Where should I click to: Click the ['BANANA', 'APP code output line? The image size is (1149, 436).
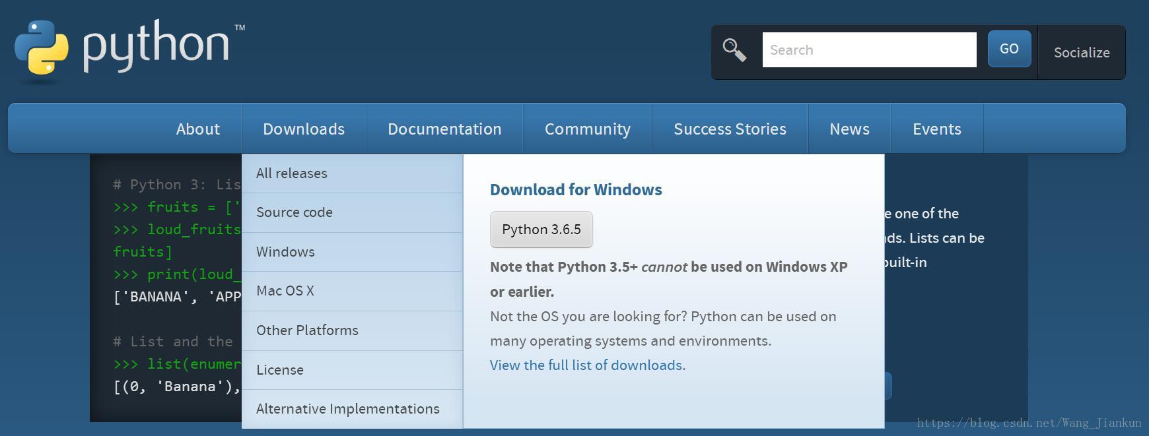(x=177, y=297)
